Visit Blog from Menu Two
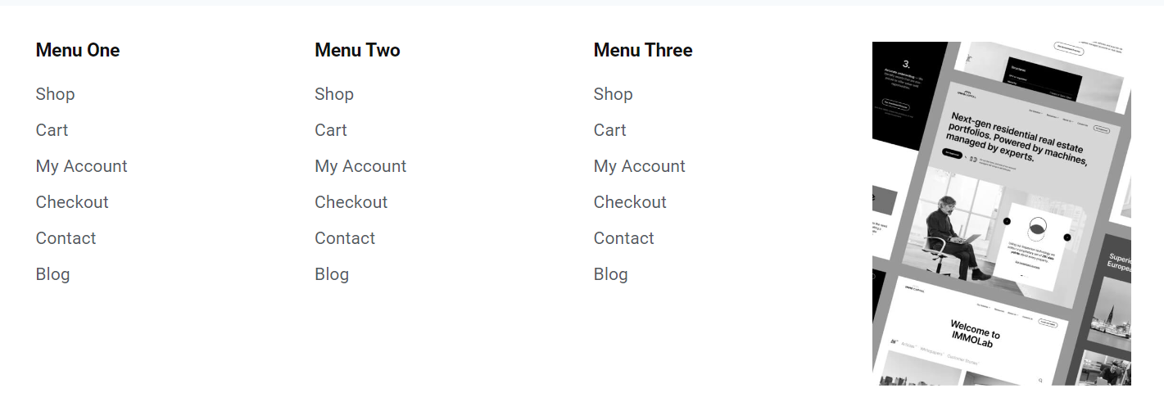The height and width of the screenshot is (420, 1164). click(332, 274)
